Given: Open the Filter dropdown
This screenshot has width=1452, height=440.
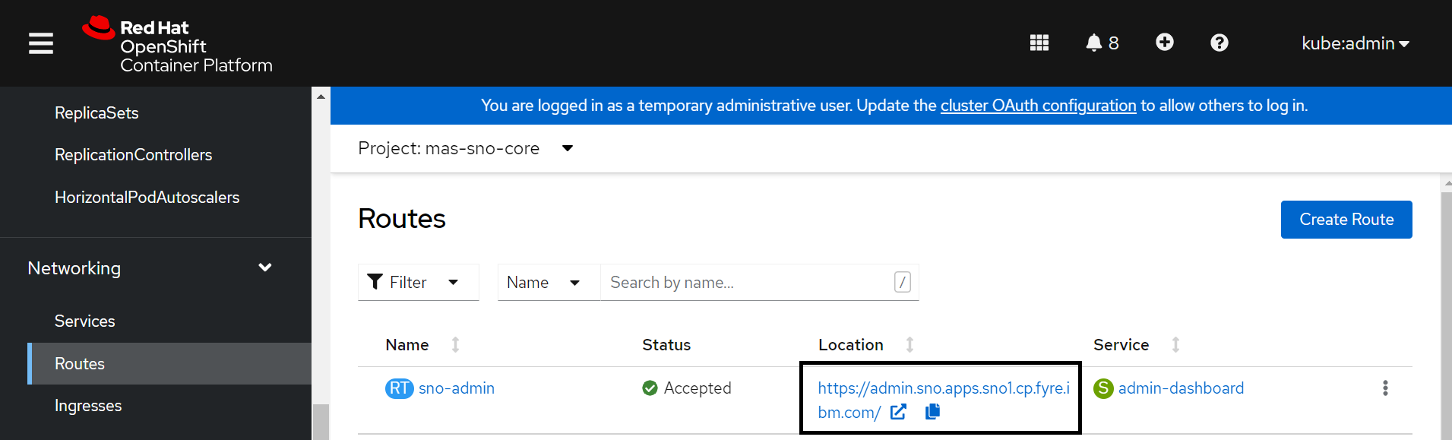Looking at the screenshot, I should pyautogui.click(x=418, y=283).
